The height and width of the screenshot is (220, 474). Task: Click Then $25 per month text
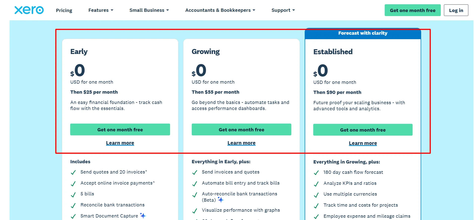click(94, 92)
